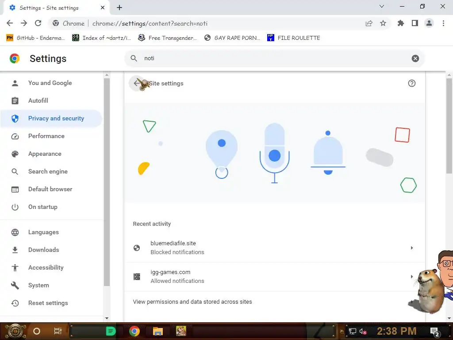Screen dimensions: 453x340
Task: Open the green notes app on taskbar
Action: tap(111, 331)
